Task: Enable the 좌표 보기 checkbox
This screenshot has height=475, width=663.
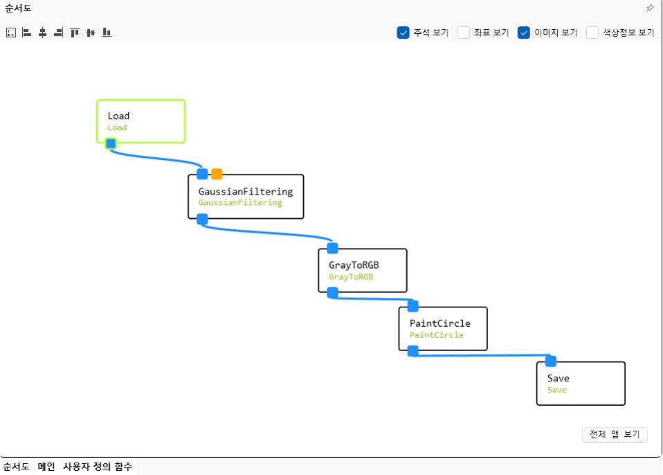Action: click(464, 33)
